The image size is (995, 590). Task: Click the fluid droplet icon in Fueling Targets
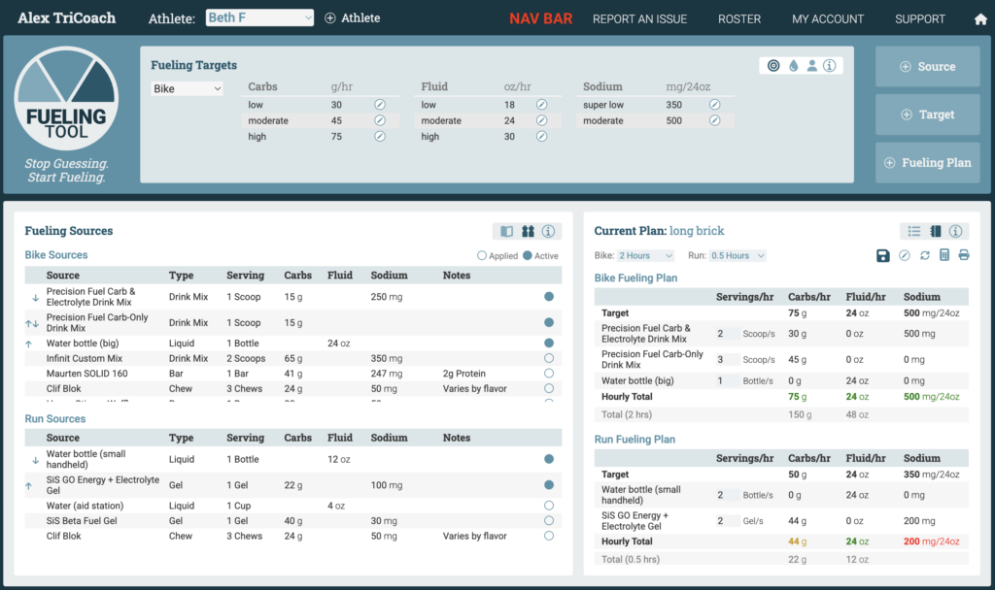click(x=793, y=65)
